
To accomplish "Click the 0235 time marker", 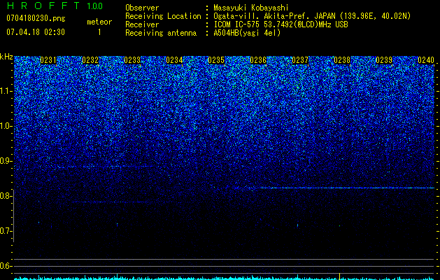I will [216, 60].
